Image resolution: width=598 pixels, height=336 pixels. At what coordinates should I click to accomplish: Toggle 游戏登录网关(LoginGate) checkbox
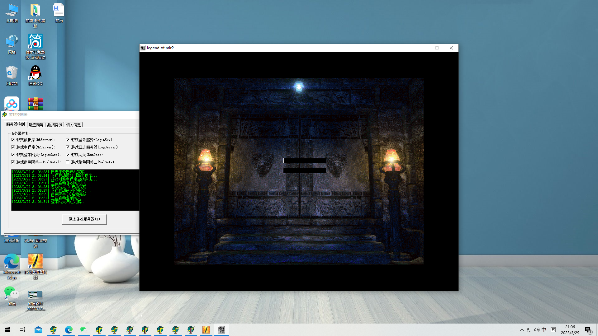(x=13, y=155)
